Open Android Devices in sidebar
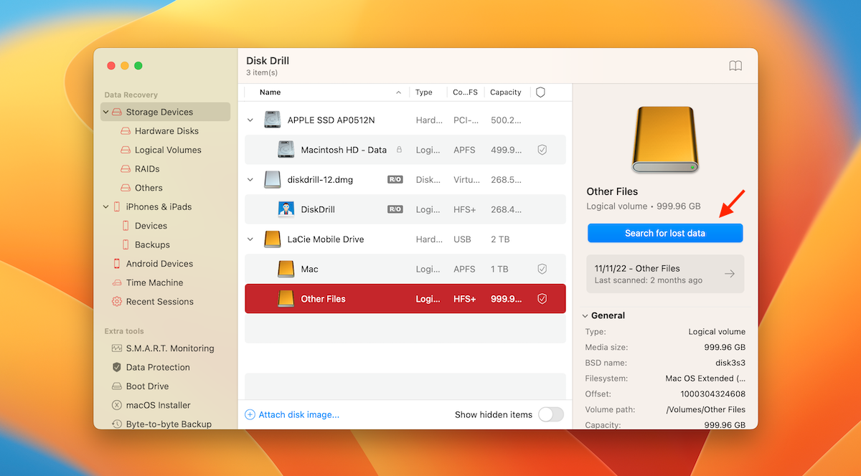The height and width of the screenshot is (476, 861). click(x=159, y=264)
